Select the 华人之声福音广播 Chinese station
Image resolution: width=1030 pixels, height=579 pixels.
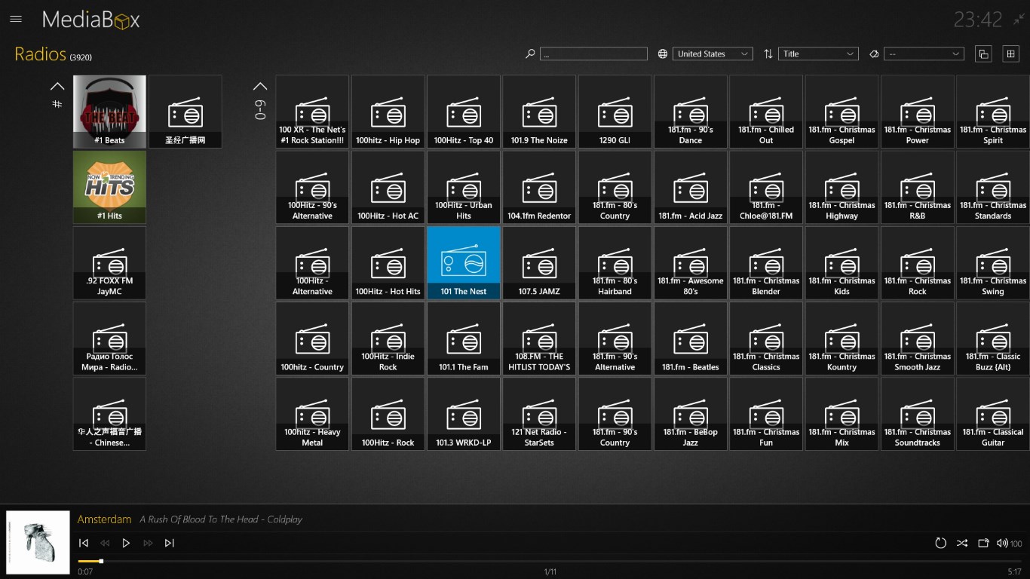109,414
